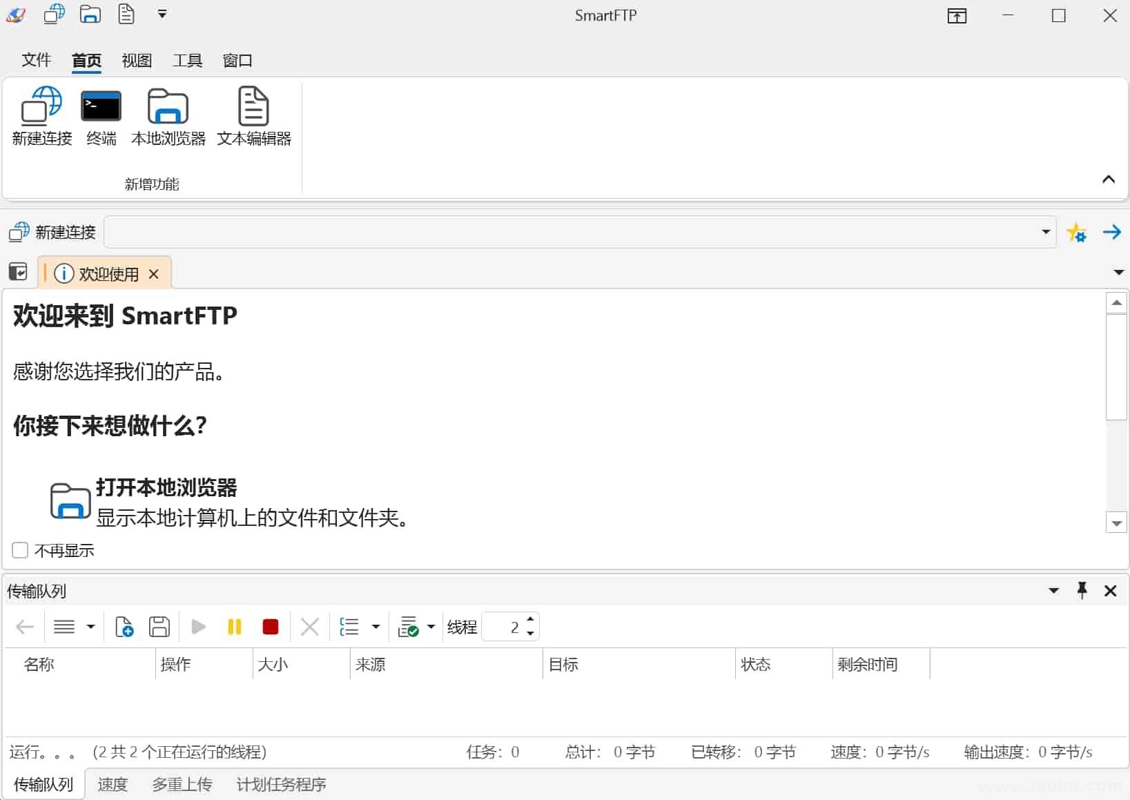
Task: Increase the 线程 count with the up arrow
Action: coord(530,620)
